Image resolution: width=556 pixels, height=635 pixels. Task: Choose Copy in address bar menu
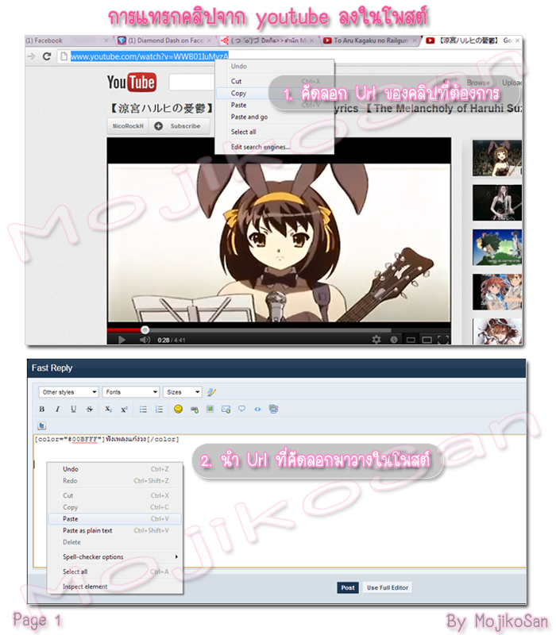275,93
